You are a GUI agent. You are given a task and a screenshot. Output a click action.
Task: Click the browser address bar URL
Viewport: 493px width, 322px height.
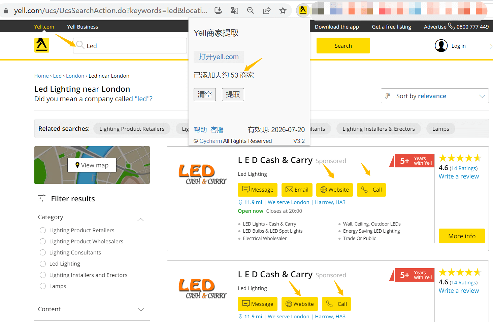111,10
